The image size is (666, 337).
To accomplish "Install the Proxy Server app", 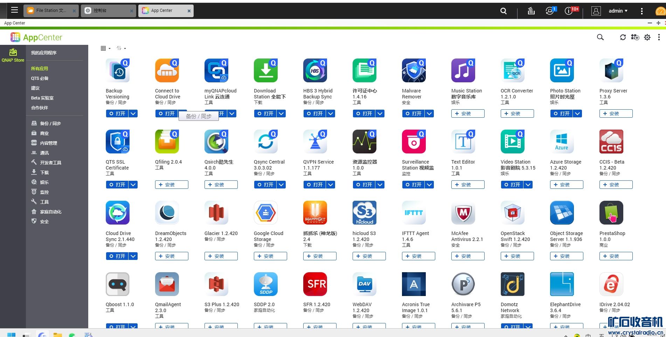I will click(616, 114).
